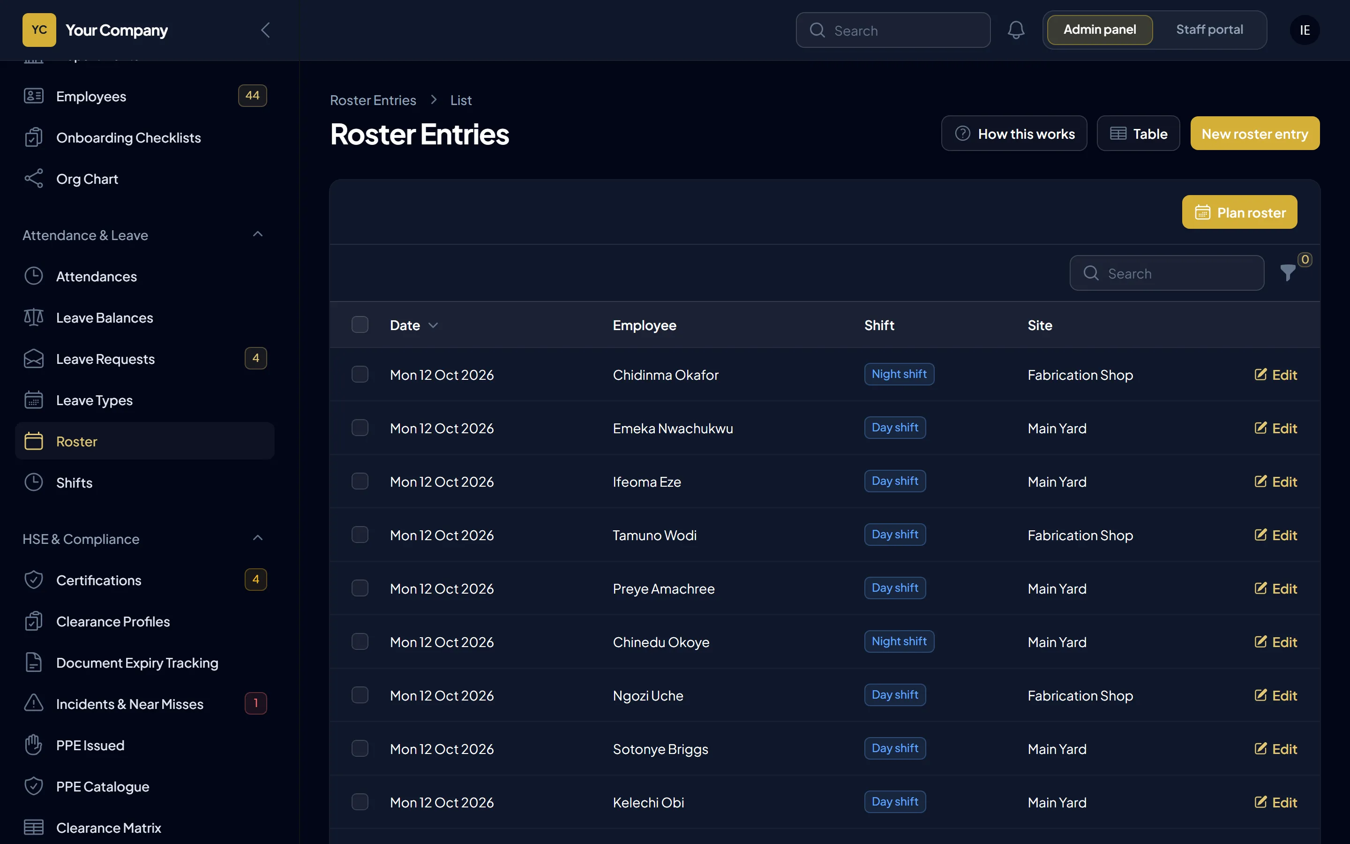Viewport: 1350px width, 844px height.
Task: Click the Leave Requests envelope icon
Action: pyautogui.click(x=33, y=358)
